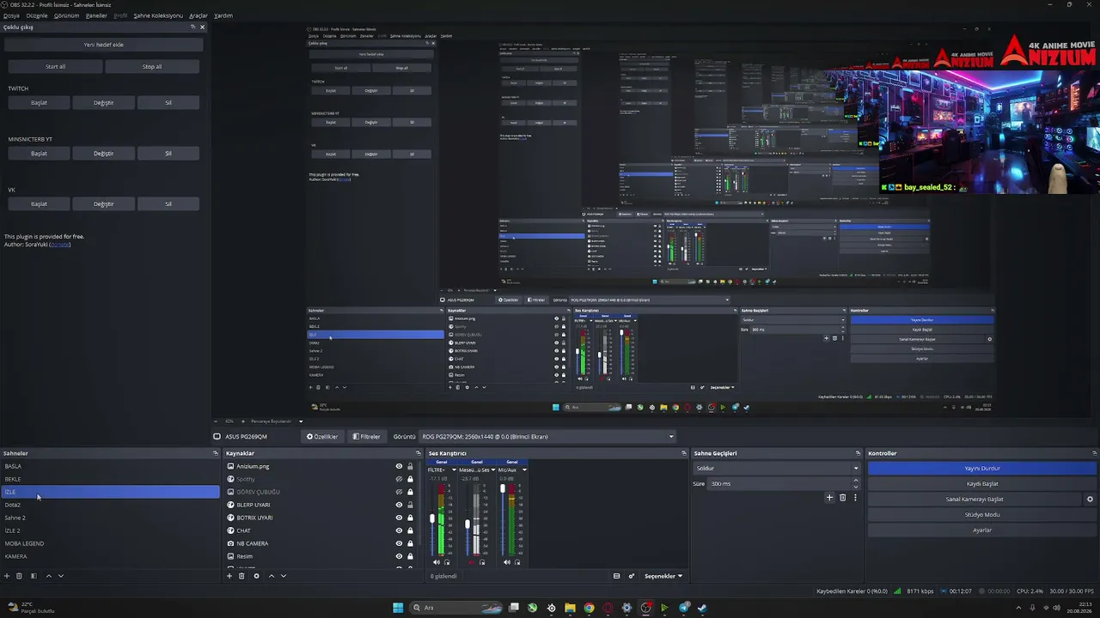Move source up arrow in Kaynaklar
This screenshot has width=1100, height=618.
272,576
